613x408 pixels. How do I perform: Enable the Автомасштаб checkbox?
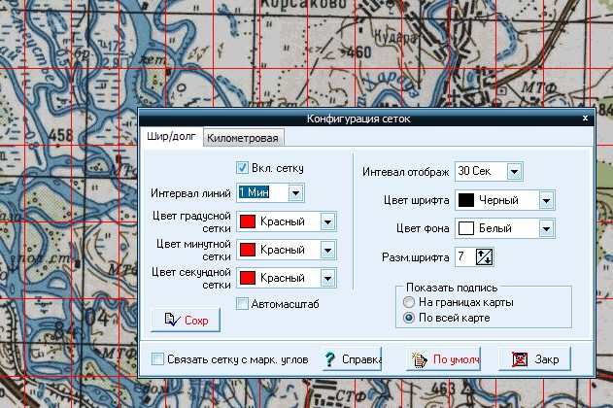pyautogui.click(x=243, y=305)
